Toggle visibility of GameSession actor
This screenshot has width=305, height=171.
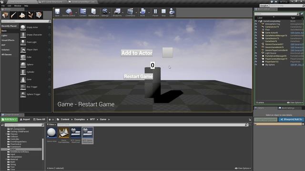pos(256,38)
